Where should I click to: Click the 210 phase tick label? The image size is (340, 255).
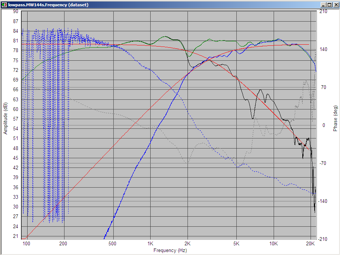click(323, 12)
